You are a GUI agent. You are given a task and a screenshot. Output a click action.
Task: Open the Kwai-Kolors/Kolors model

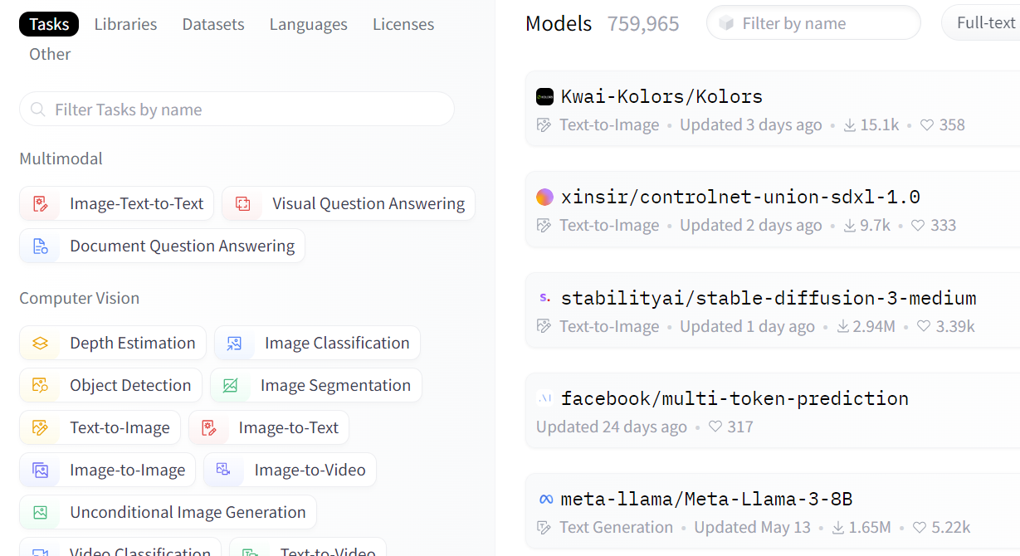pos(773,110)
